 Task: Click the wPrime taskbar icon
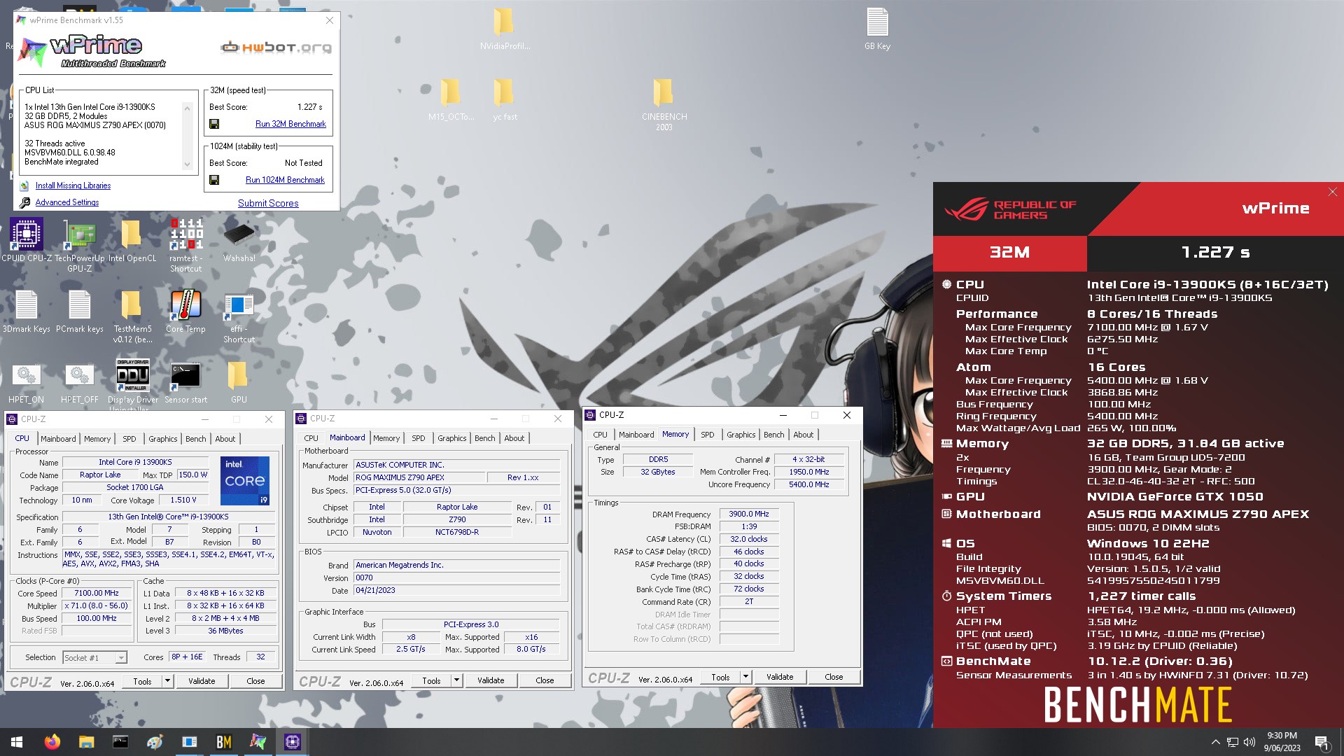coord(258,742)
